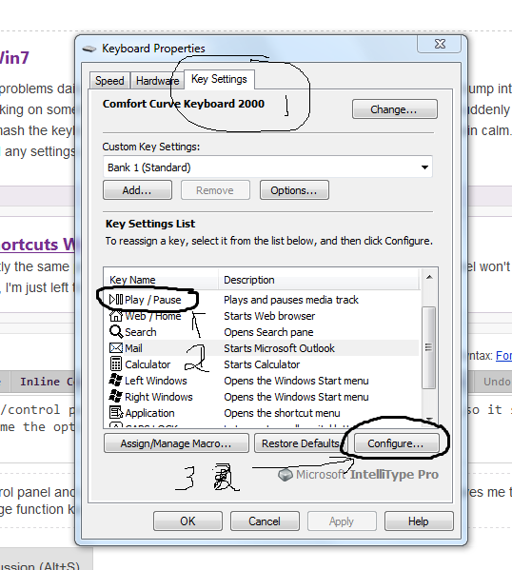This screenshot has width=512, height=570.
Task: Click the Add... button
Action: 137,190
